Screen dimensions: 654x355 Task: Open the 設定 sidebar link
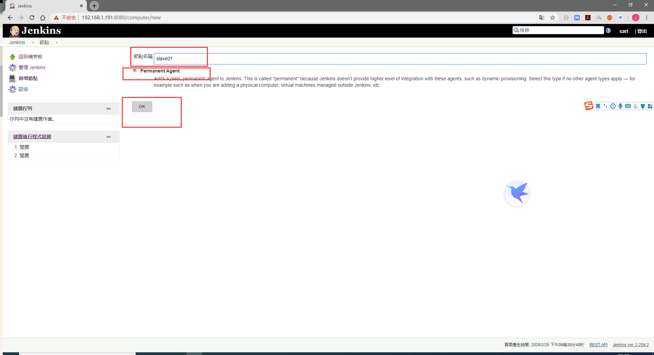click(x=23, y=89)
